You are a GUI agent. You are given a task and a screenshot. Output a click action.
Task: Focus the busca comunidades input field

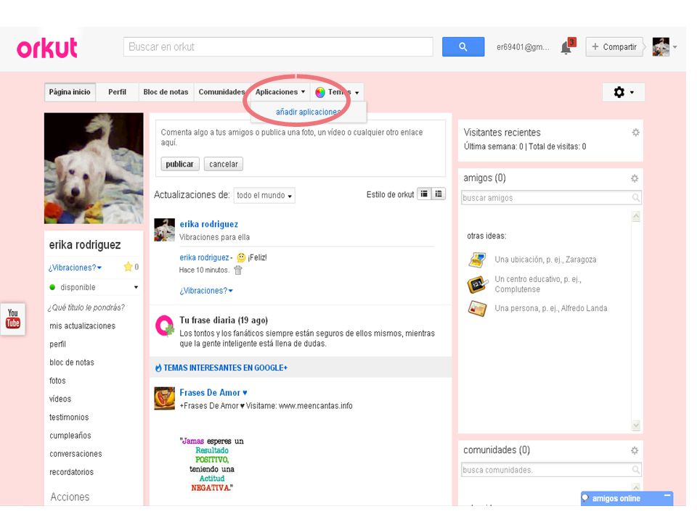[x=551, y=470]
